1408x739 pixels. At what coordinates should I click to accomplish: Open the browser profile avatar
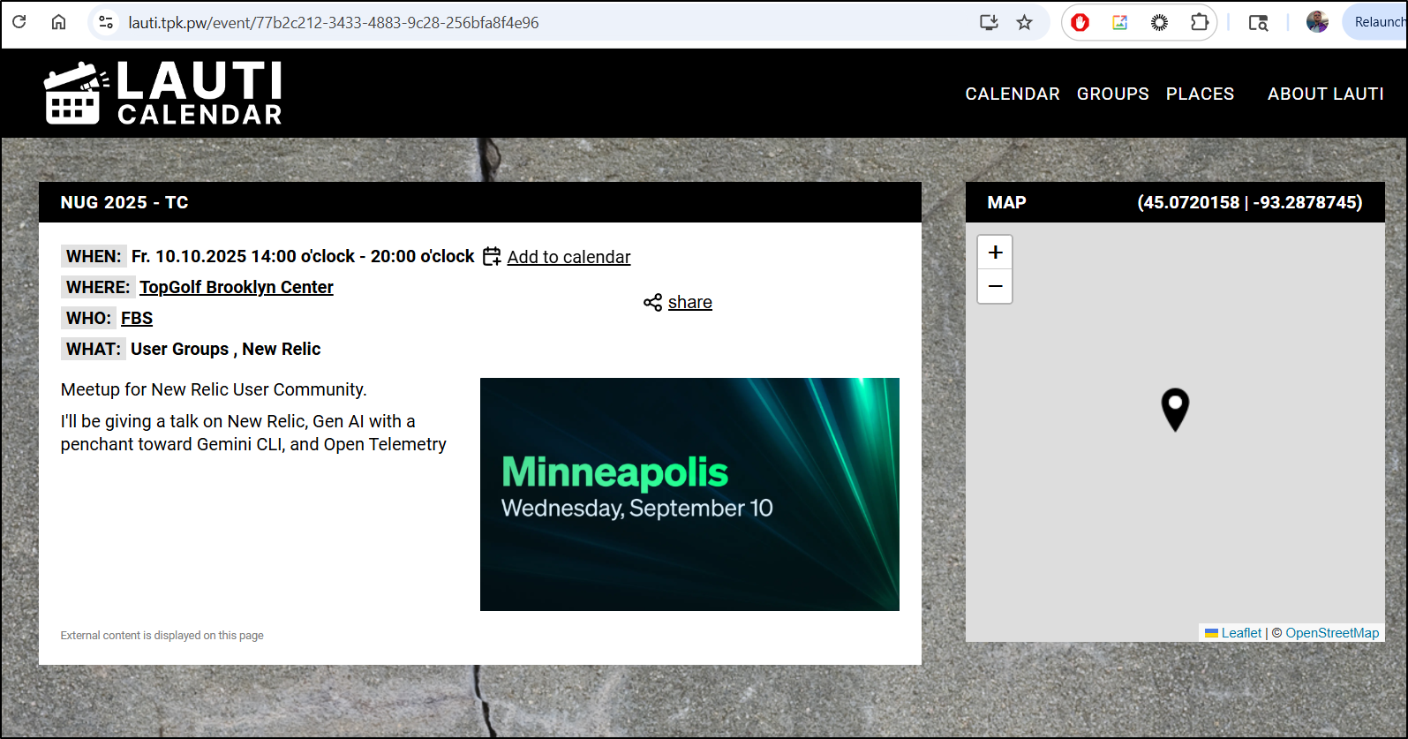(1317, 22)
